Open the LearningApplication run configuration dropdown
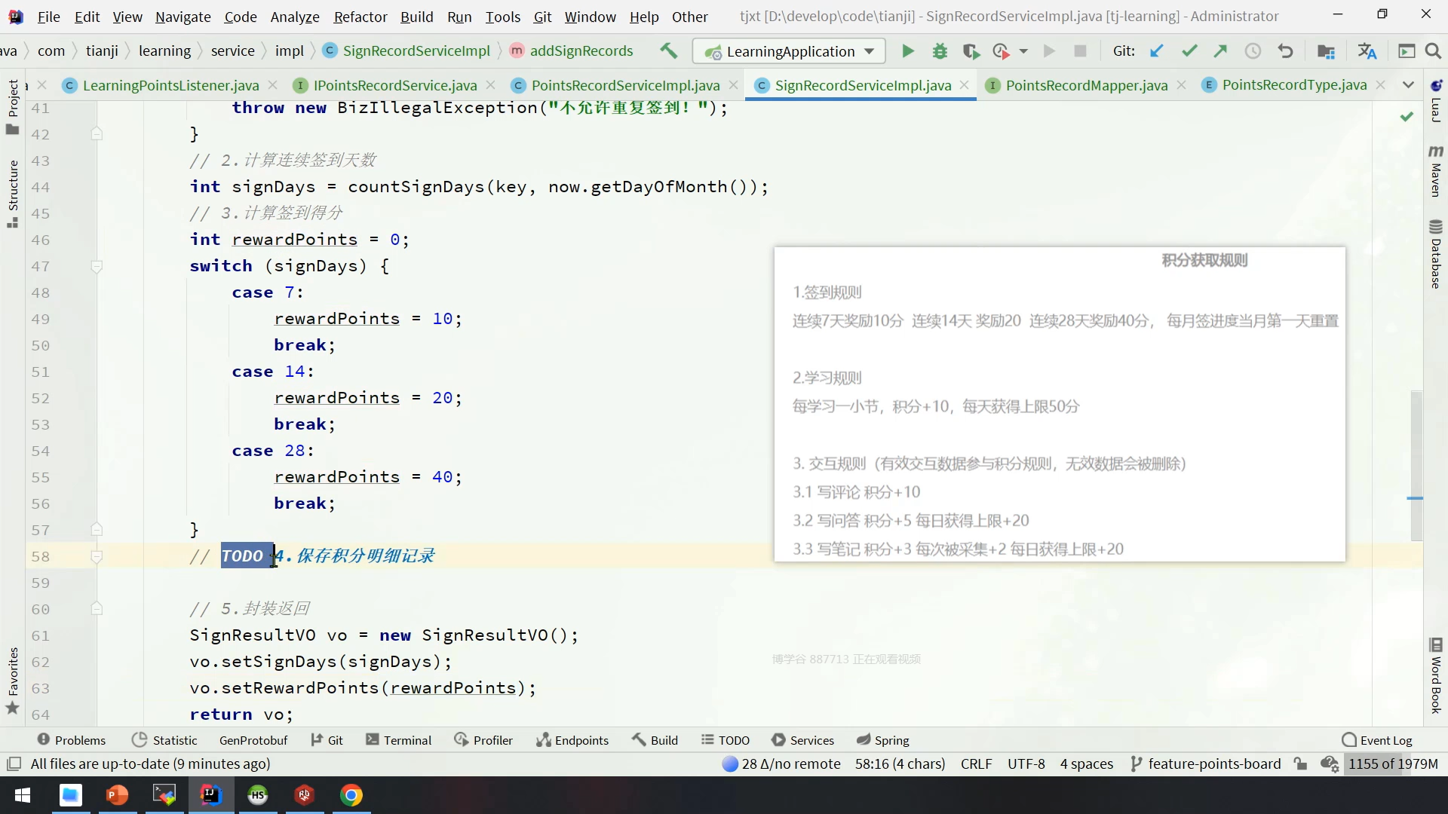This screenshot has height=814, width=1448. tap(789, 51)
